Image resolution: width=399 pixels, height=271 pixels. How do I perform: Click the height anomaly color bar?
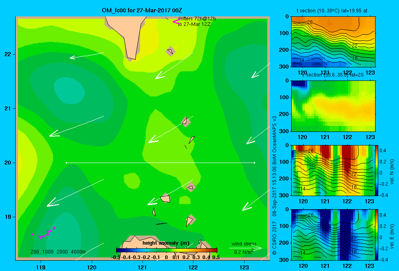(166, 250)
